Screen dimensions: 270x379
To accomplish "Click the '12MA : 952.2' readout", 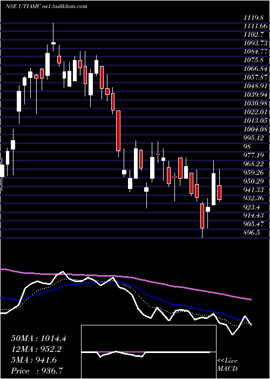I will (x=36, y=350).
